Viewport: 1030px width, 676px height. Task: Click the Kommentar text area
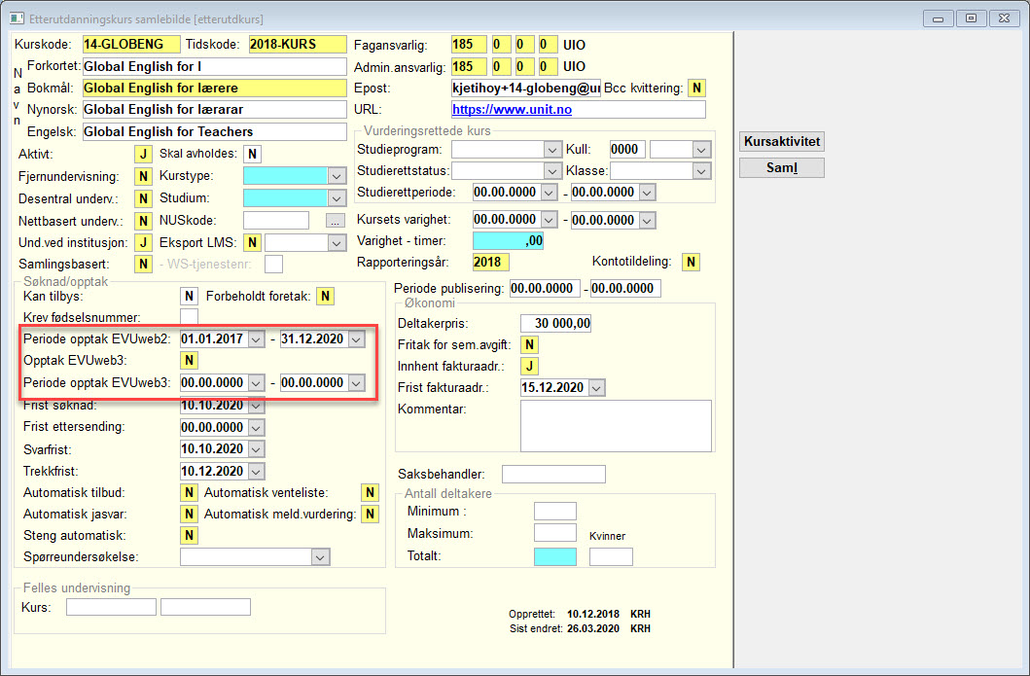(x=616, y=426)
